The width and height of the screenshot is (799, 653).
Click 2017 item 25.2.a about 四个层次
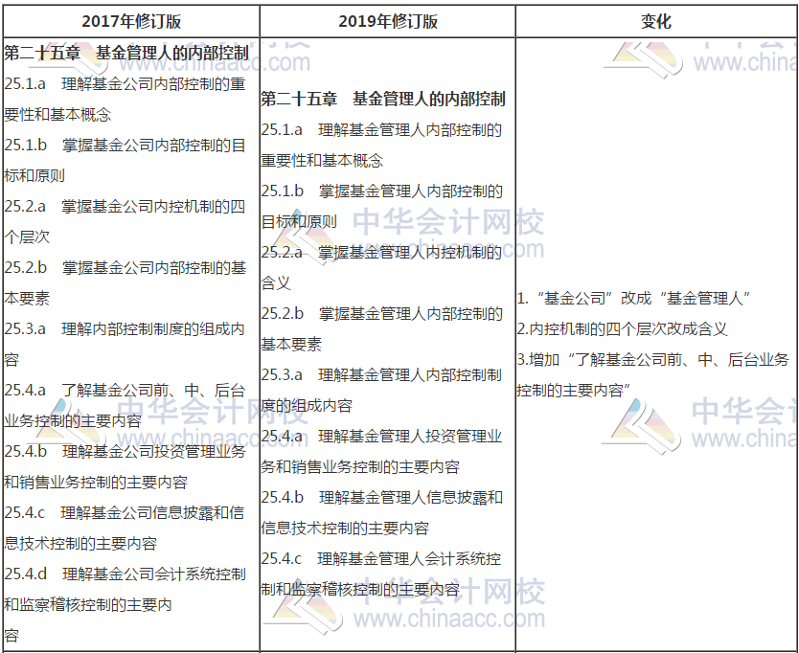click(125, 221)
